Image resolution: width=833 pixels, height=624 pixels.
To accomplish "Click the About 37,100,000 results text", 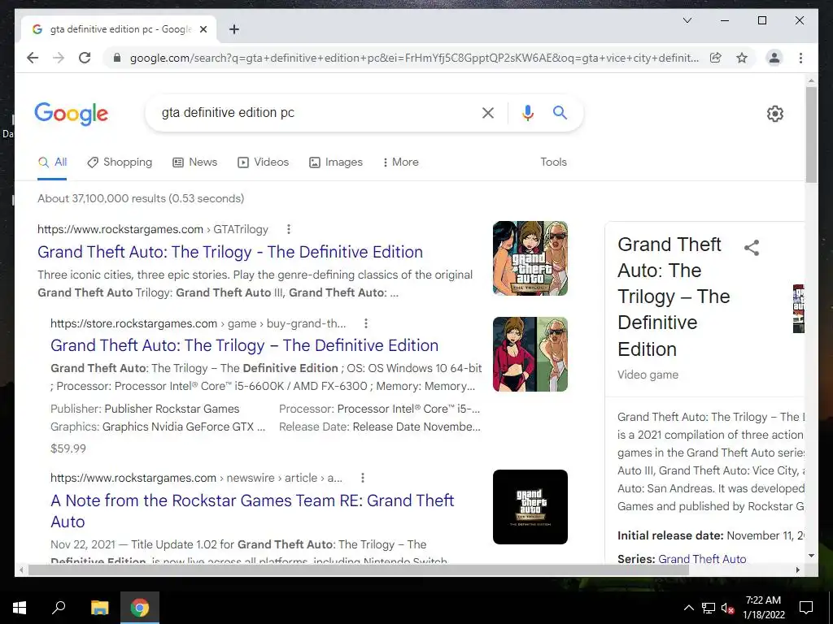I will (x=141, y=198).
